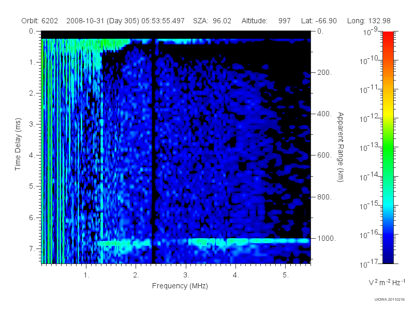The height and width of the screenshot is (310, 414).
Task: Click the 10^-13 color scale label
Action: click(x=368, y=147)
